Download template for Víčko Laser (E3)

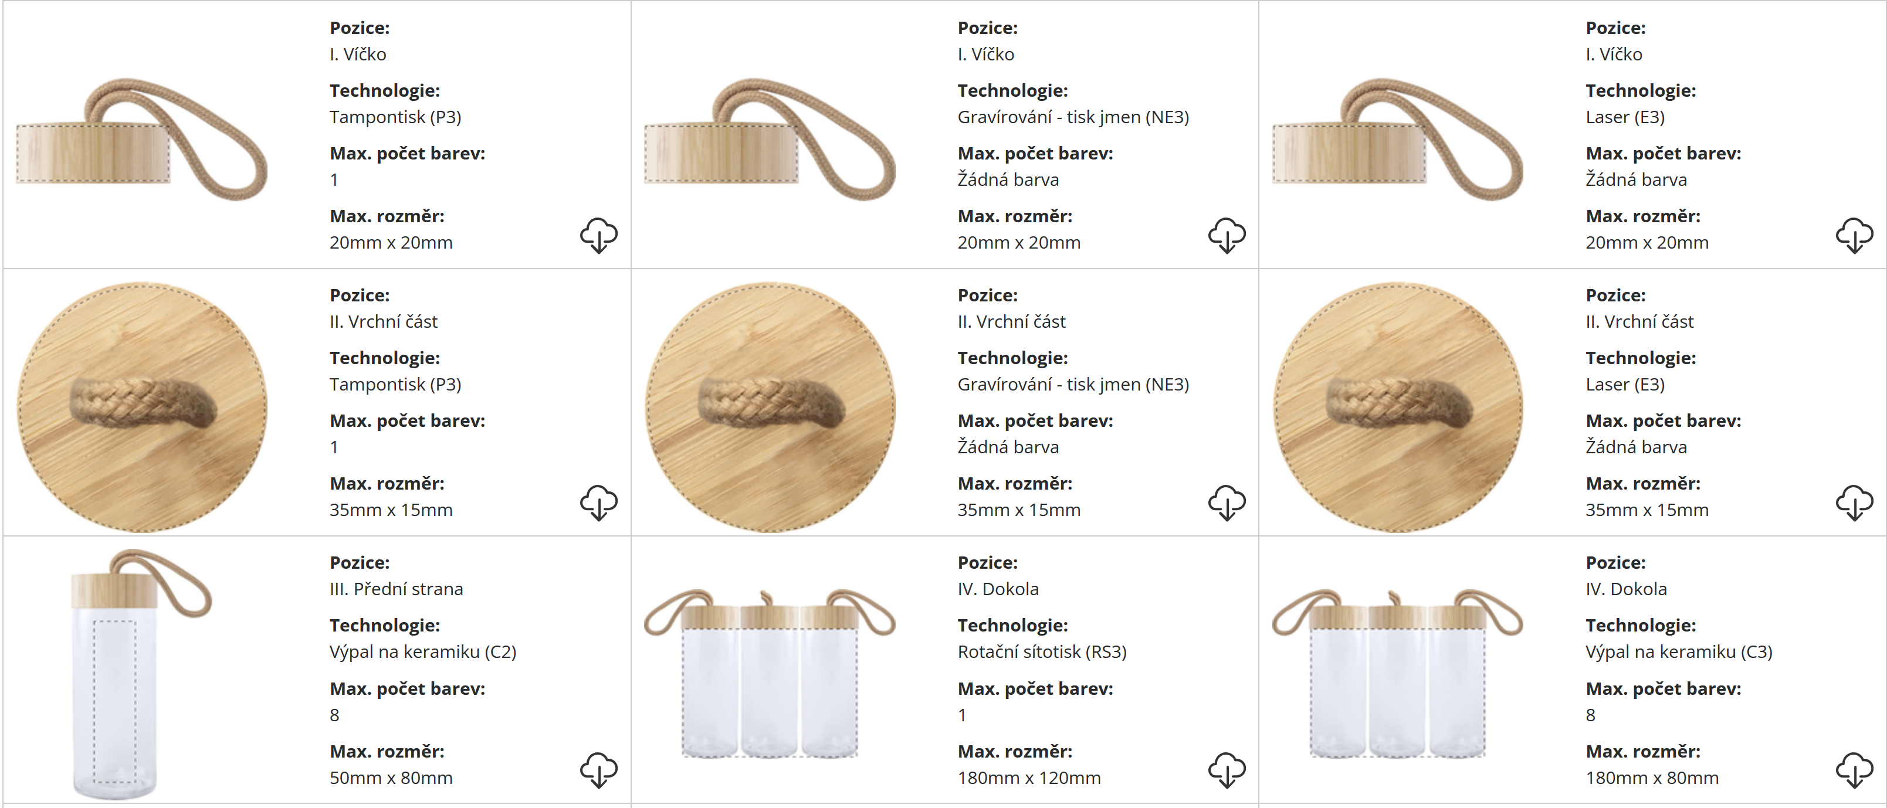1854,235
